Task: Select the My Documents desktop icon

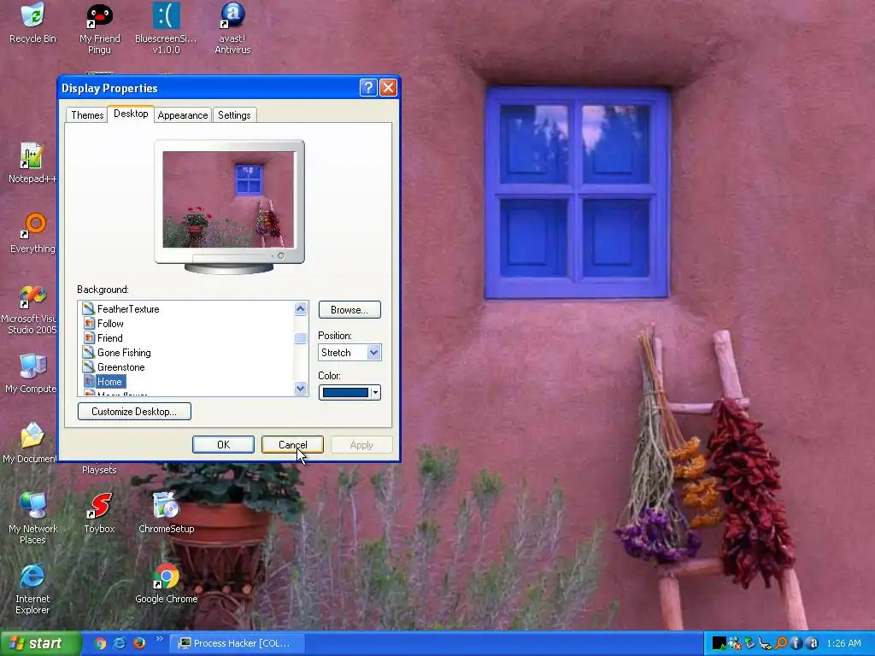Action: point(30,443)
